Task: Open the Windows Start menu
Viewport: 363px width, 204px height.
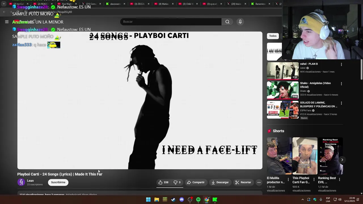Action: tap(148, 200)
